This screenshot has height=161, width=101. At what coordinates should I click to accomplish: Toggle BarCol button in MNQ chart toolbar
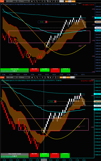tap(68, 77)
